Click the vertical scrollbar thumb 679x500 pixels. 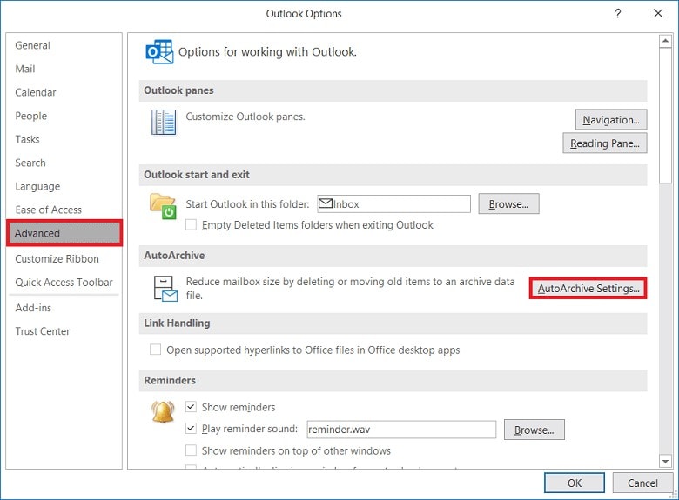666,113
